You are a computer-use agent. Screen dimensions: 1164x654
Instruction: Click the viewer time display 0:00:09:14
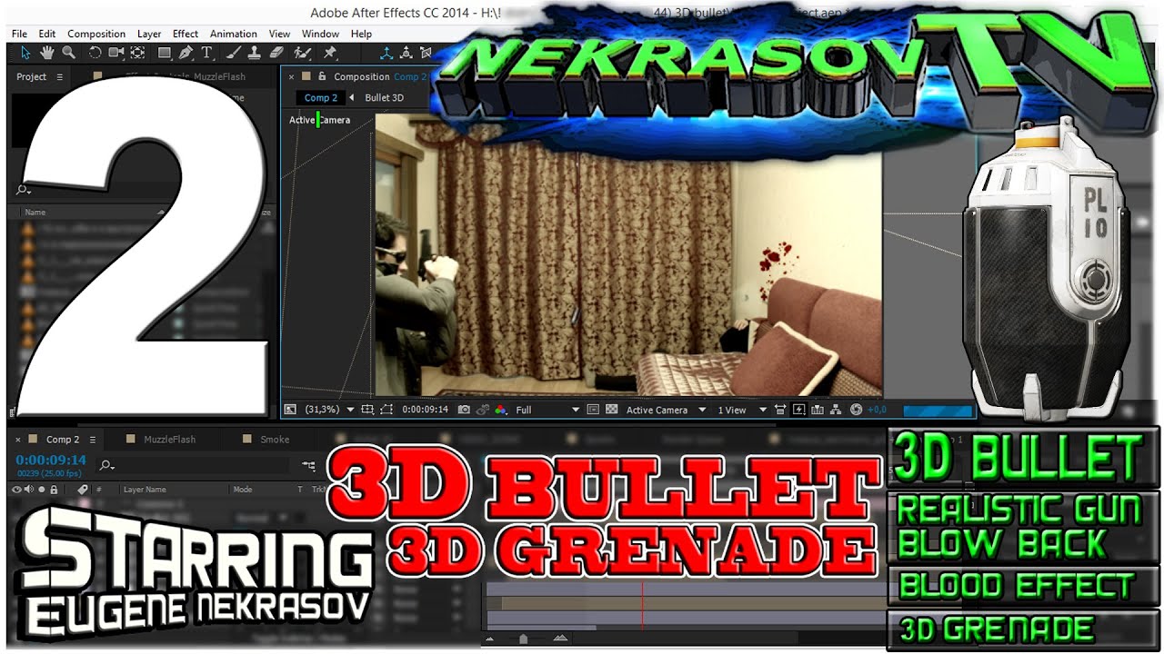[x=426, y=410]
